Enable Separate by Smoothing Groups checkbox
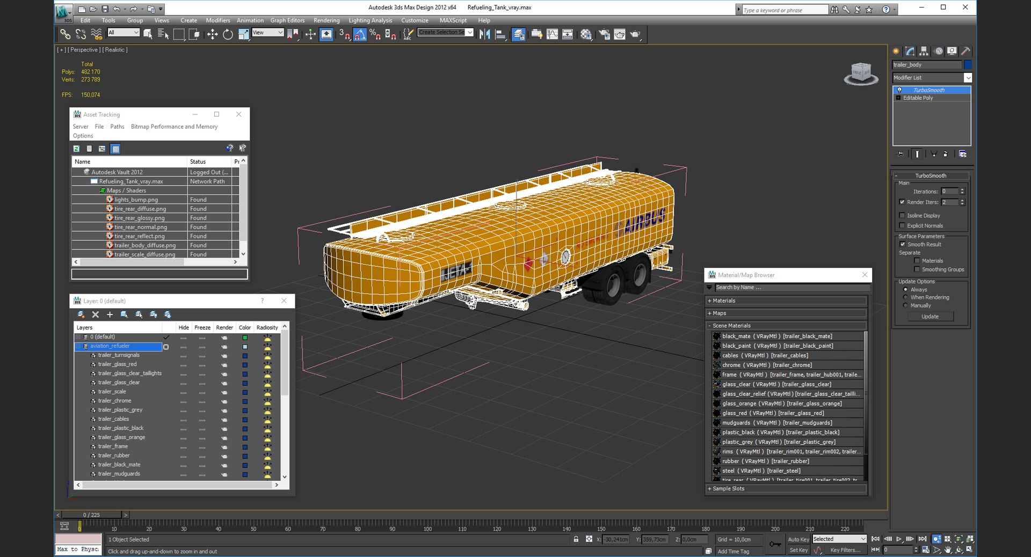Viewport: 1031px width, 557px height. (x=917, y=269)
